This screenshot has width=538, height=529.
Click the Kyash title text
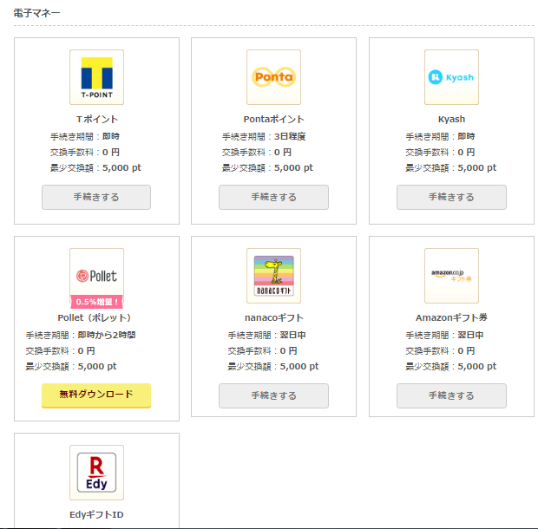[x=451, y=120]
